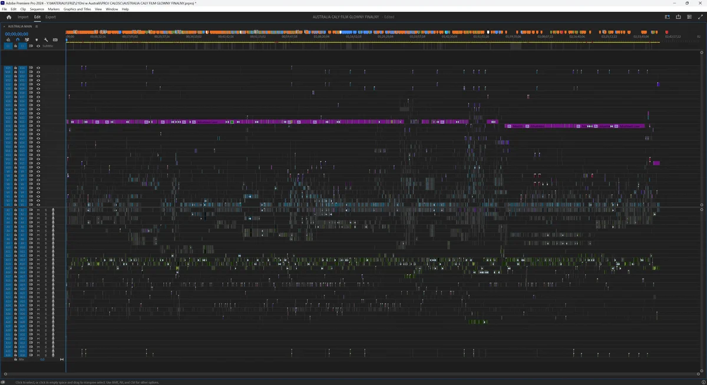Open Graphics and Titles menu
This screenshot has width=707, height=385.
pyautogui.click(x=77, y=9)
